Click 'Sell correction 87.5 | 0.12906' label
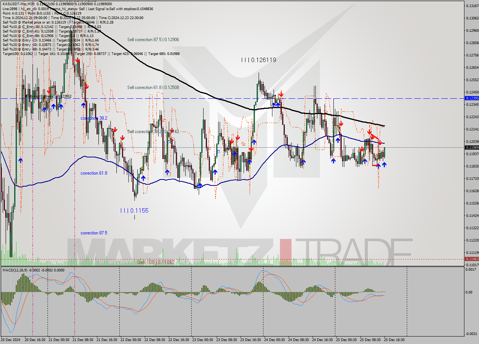Image resolution: width=479 pixels, height=344 pixels. [153, 39]
